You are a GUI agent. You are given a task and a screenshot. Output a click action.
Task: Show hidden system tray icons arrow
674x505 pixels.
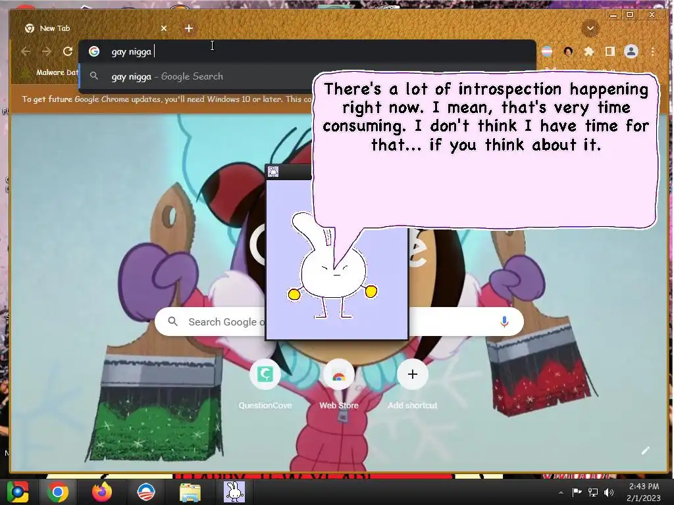coord(561,492)
